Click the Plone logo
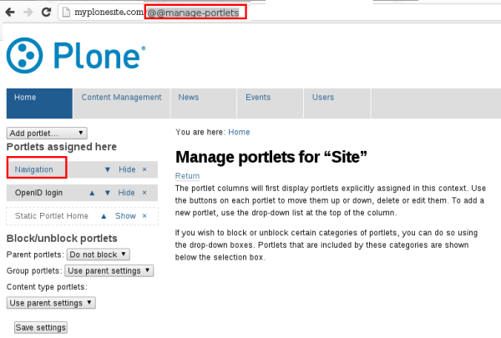This screenshot has width=501, height=338. click(x=76, y=56)
